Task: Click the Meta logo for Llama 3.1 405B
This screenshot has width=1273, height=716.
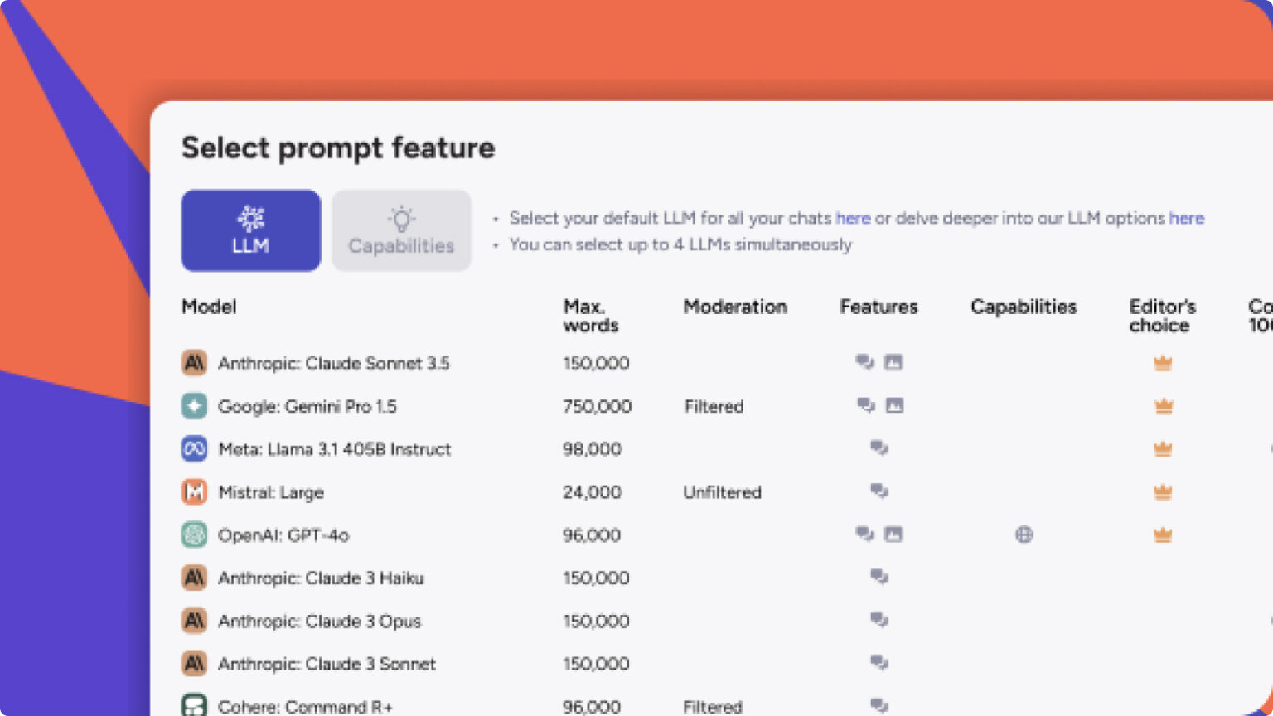Action: pos(194,449)
